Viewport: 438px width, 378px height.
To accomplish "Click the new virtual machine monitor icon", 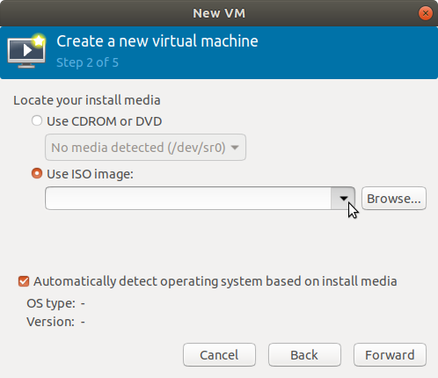I will point(26,51).
